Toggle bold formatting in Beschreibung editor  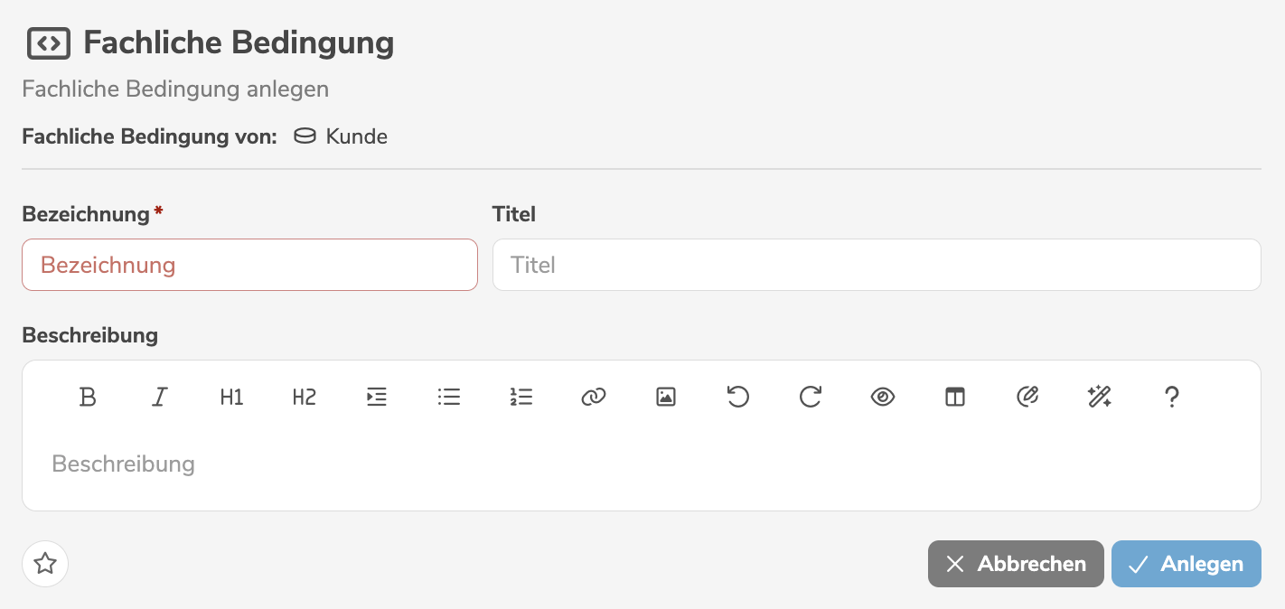88,396
